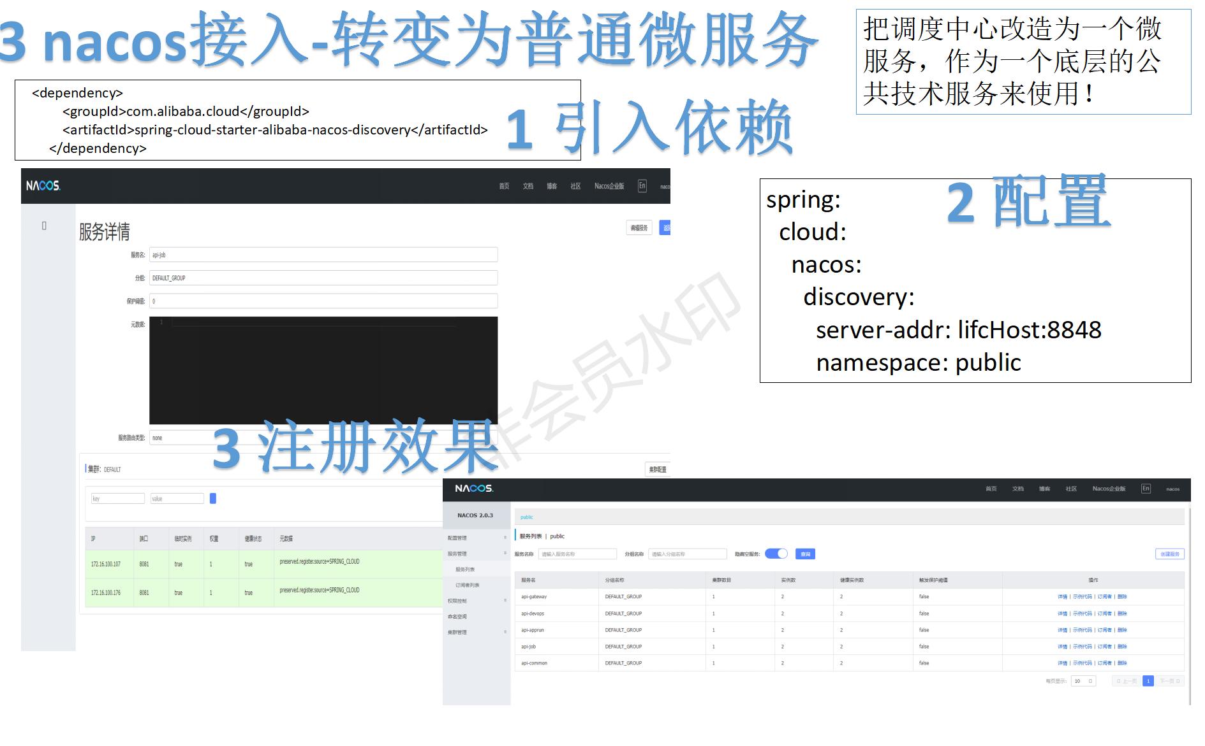1205x746 pixels.
Task: Click the 保护阈值 field showing 0
Action: point(323,301)
